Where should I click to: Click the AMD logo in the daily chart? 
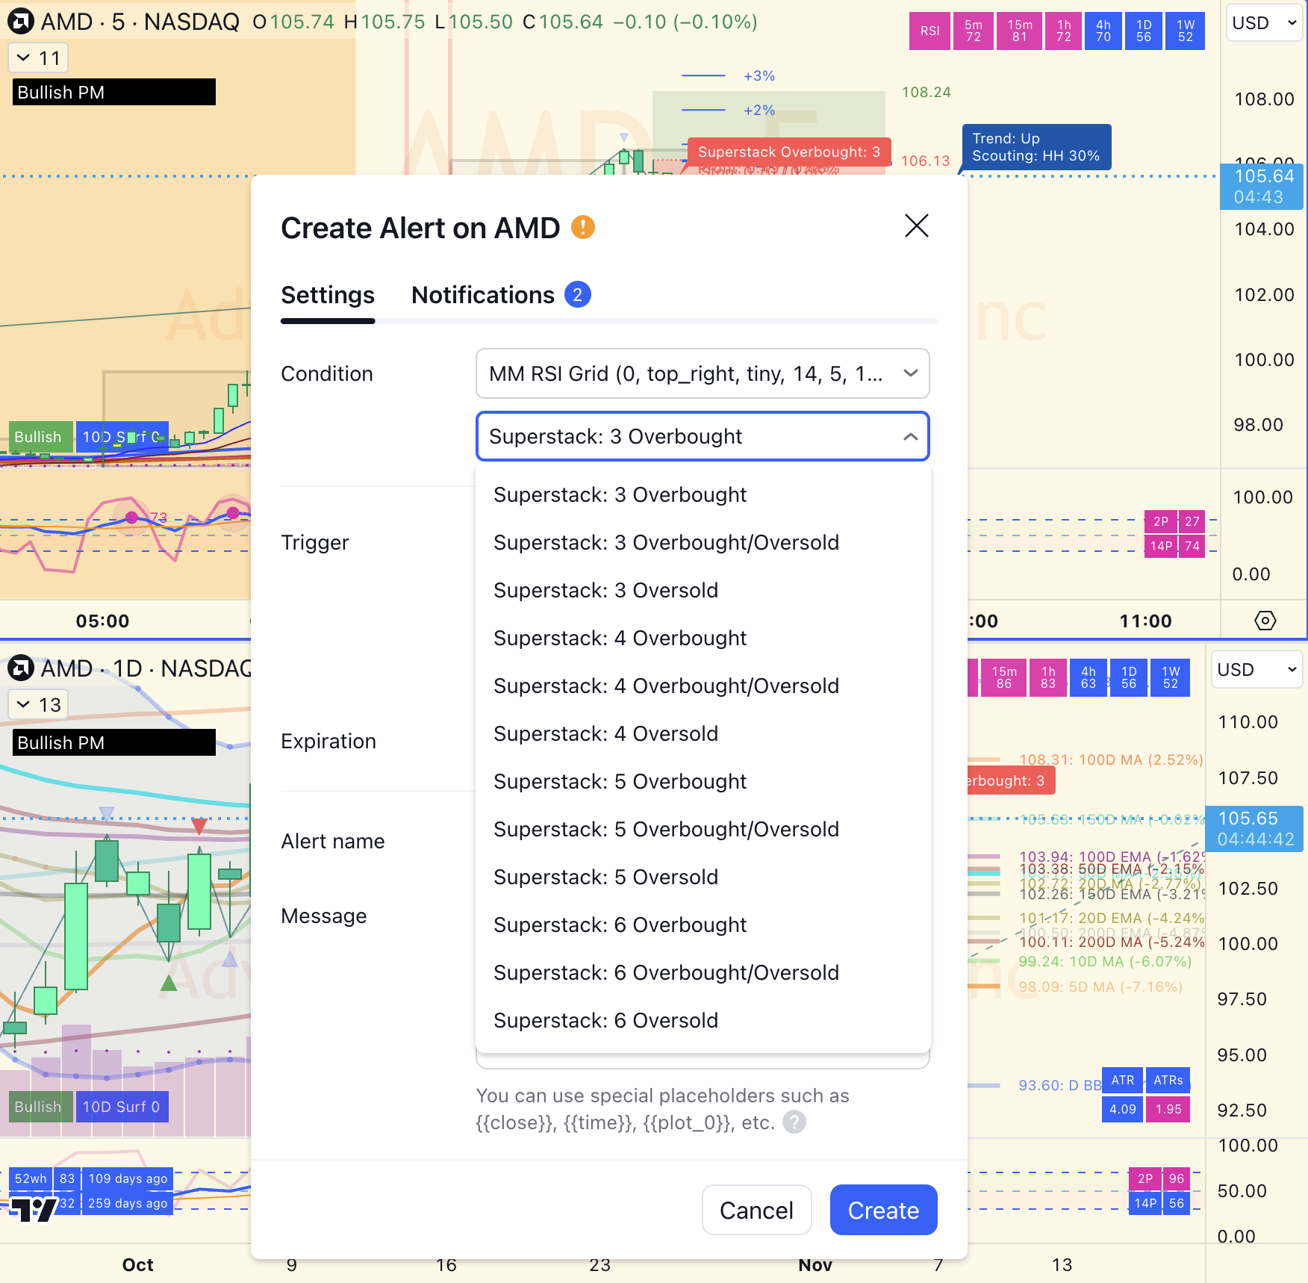click(20, 668)
